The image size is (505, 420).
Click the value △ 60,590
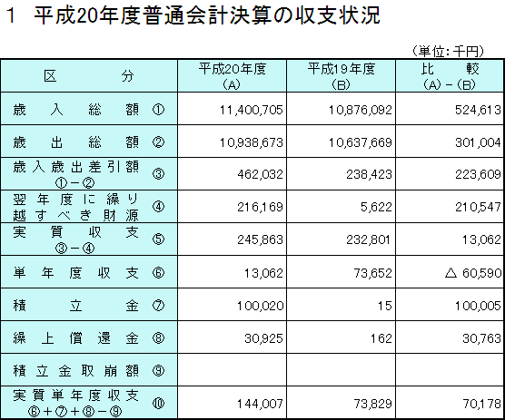(x=473, y=273)
